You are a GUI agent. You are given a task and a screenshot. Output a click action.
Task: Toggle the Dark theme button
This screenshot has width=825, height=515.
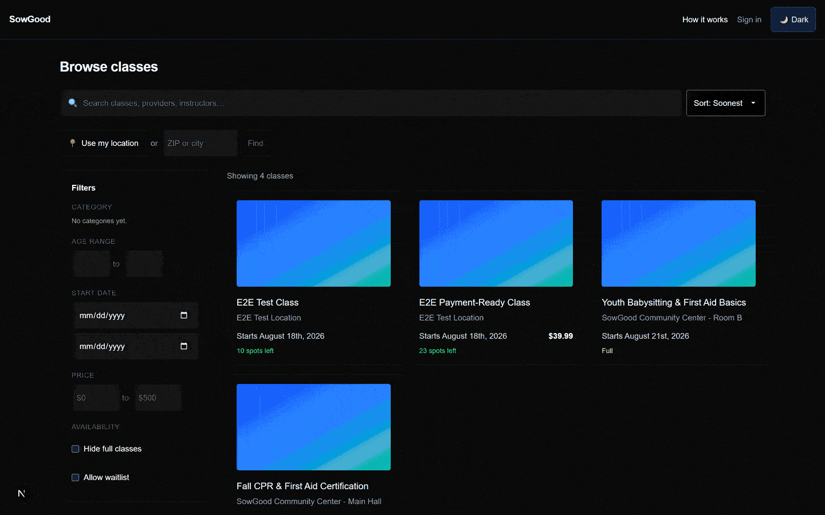coord(793,19)
